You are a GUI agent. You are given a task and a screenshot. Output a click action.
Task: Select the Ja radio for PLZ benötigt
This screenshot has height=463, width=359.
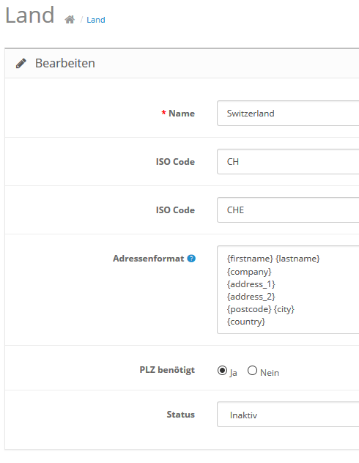tap(222, 370)
